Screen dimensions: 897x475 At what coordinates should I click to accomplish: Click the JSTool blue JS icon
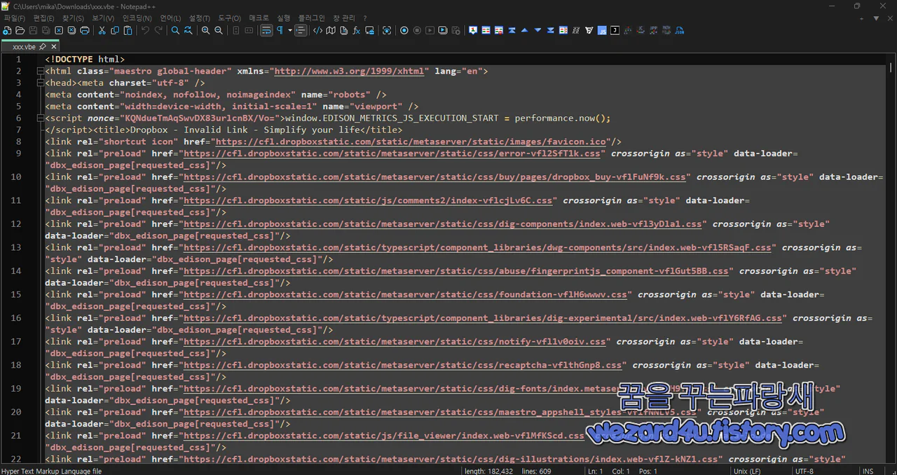(x=603, y=31)
